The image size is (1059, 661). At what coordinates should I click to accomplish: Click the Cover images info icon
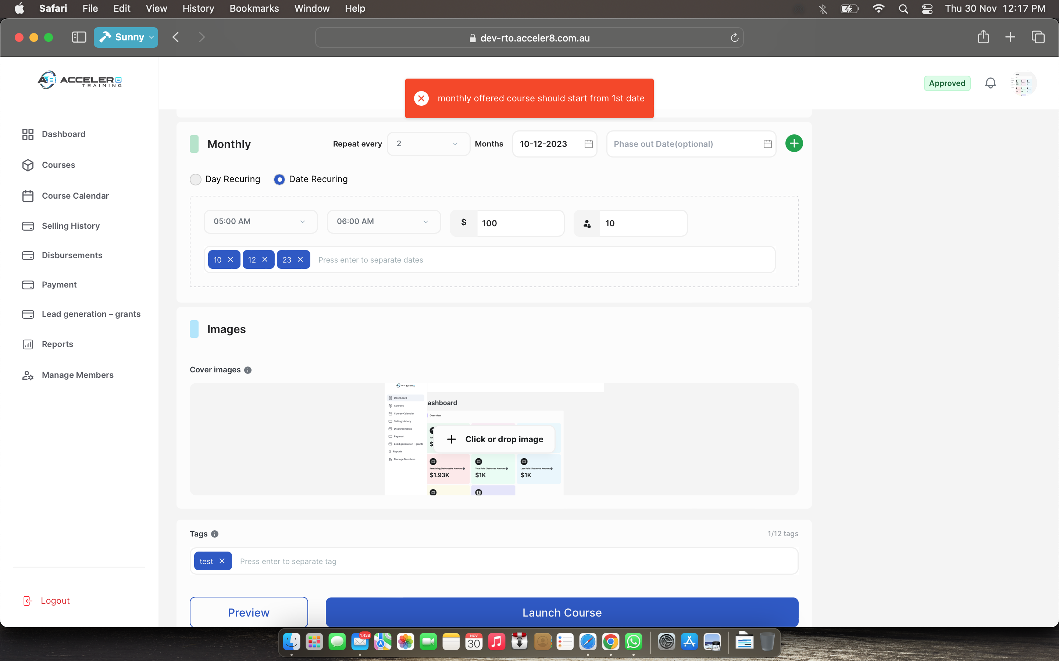coord(248,370)
